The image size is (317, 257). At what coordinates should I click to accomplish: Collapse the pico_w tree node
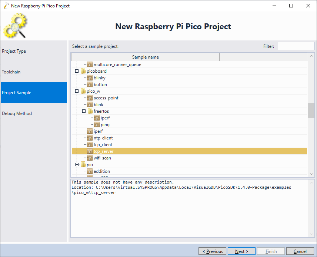pos(77,91)
